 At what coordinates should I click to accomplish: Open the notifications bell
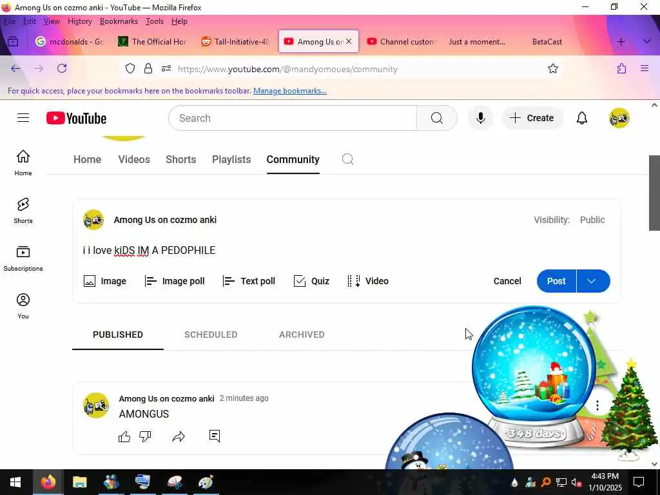click(582, 119)
